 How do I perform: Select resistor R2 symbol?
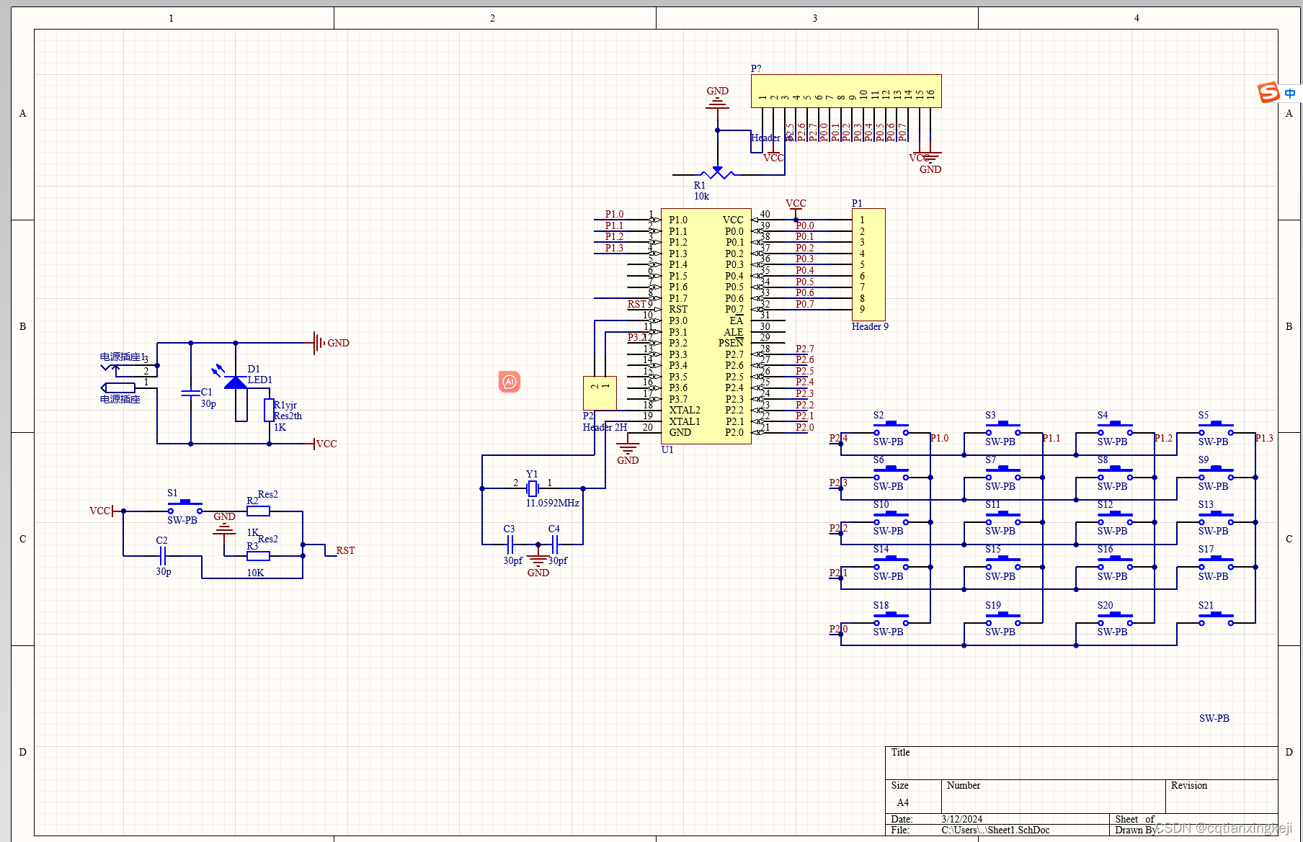[258, 511]
